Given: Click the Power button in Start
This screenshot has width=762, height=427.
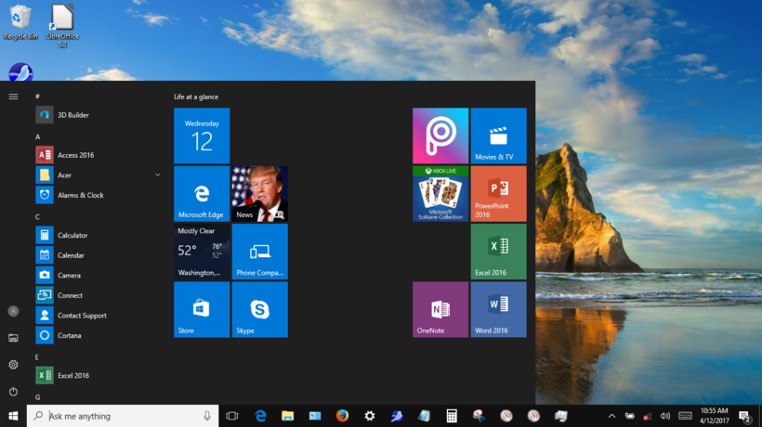Looking at the screenshot, I should (13, 391).
